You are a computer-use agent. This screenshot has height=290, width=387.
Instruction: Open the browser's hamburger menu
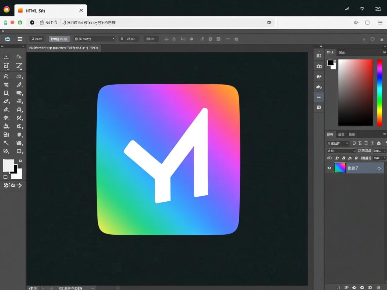pos(380,22)
